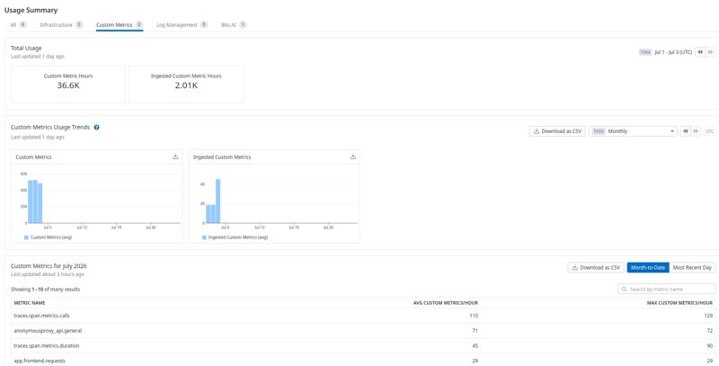Switch to the Infrastructure tab
This screenshot has width=719, height=366.
[x=61, y=25]
